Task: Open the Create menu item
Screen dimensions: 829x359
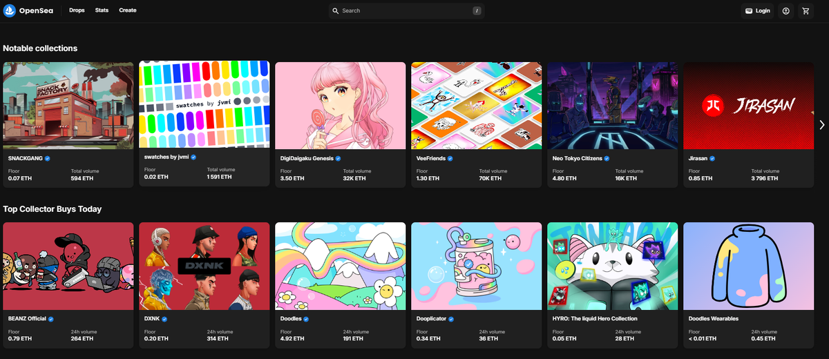Action: pyautogui.click(x=127, y=10)
